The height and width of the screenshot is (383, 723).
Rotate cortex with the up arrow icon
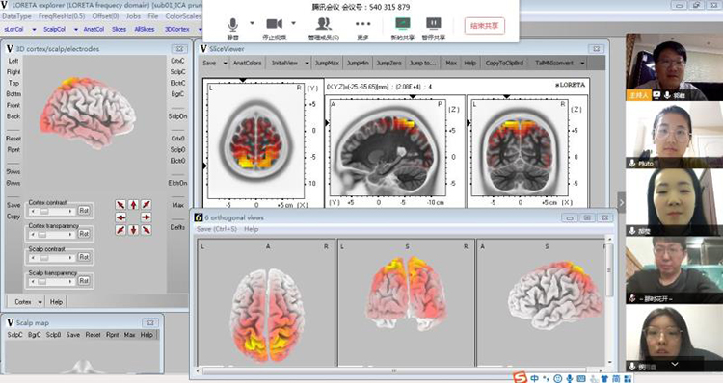coord(133,205)
